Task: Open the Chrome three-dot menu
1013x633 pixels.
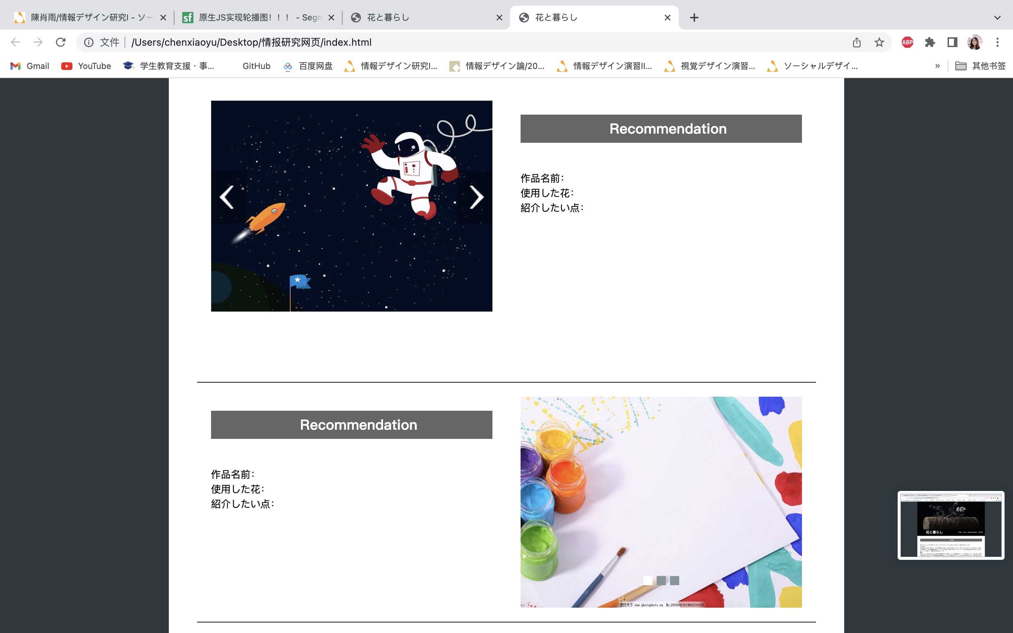Action: (x=998, y=42)
